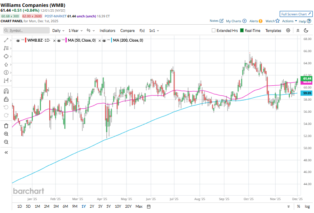This screenshot has height=213, width=314.
Task: Delete drawings with the trash icon
Action: (6, 126)
